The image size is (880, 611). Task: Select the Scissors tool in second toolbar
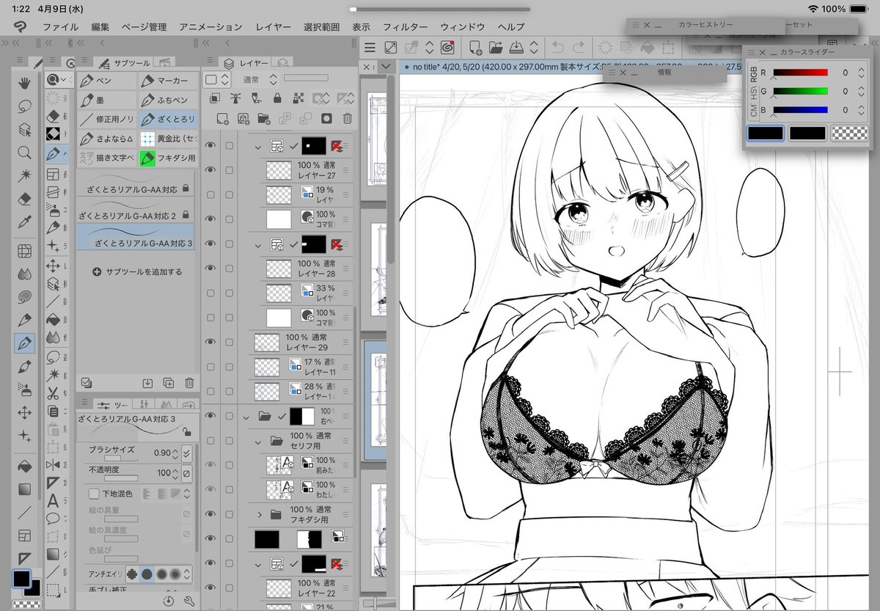53,393
